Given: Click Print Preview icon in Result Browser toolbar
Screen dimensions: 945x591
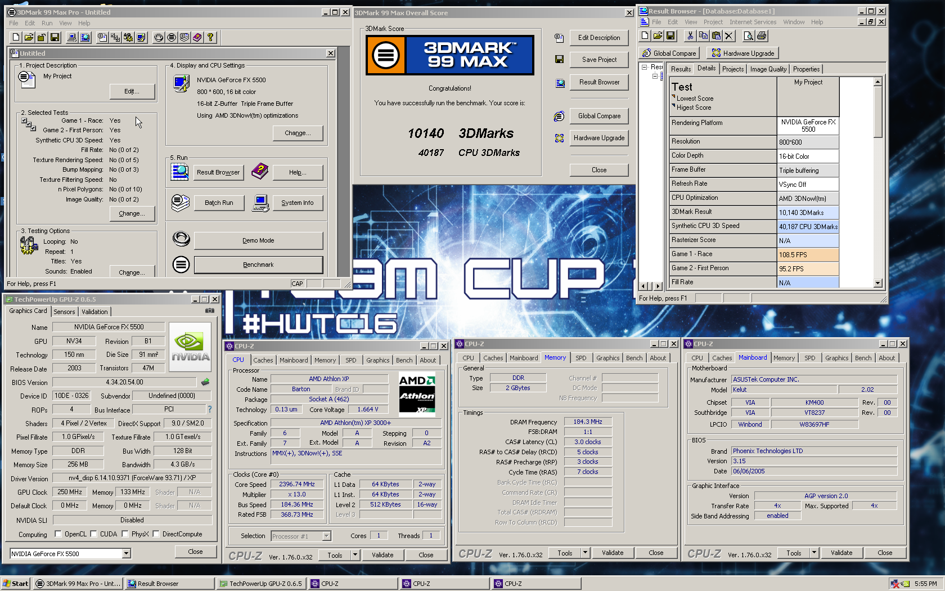Looking at the screenshot, I should point(748,35).
